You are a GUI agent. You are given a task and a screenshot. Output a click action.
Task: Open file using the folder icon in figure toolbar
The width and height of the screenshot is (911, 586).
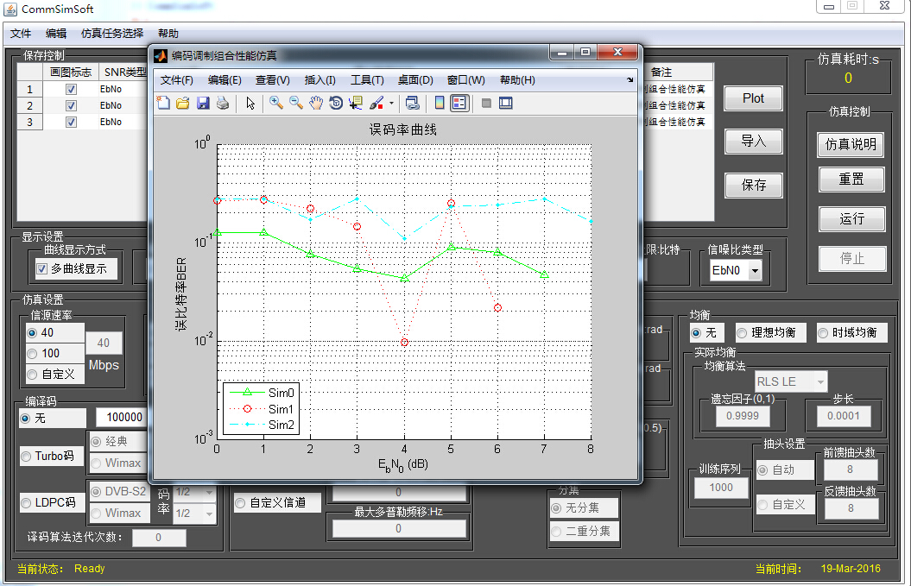pyautogui.click(x=183, y=104)
